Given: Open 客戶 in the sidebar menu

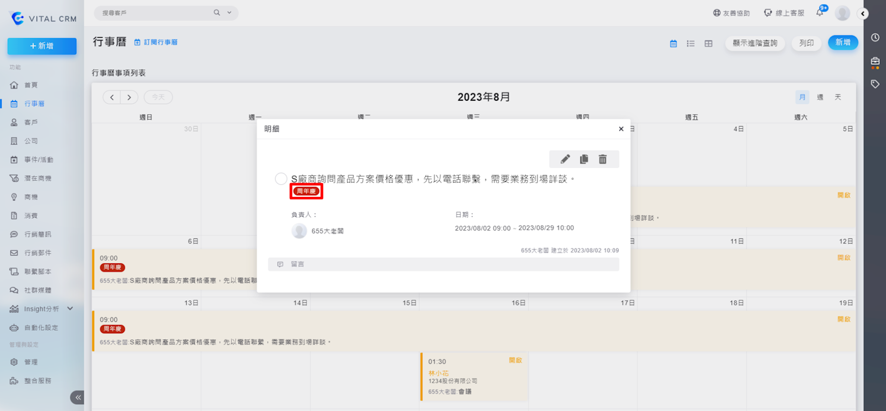Looking at the screenshot, I should coord(31,122).
